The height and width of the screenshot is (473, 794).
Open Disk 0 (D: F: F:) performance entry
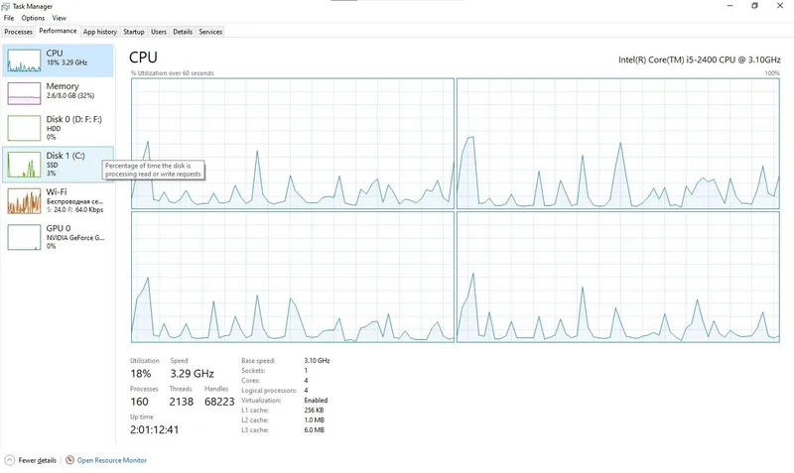click(x=58, y=128)
